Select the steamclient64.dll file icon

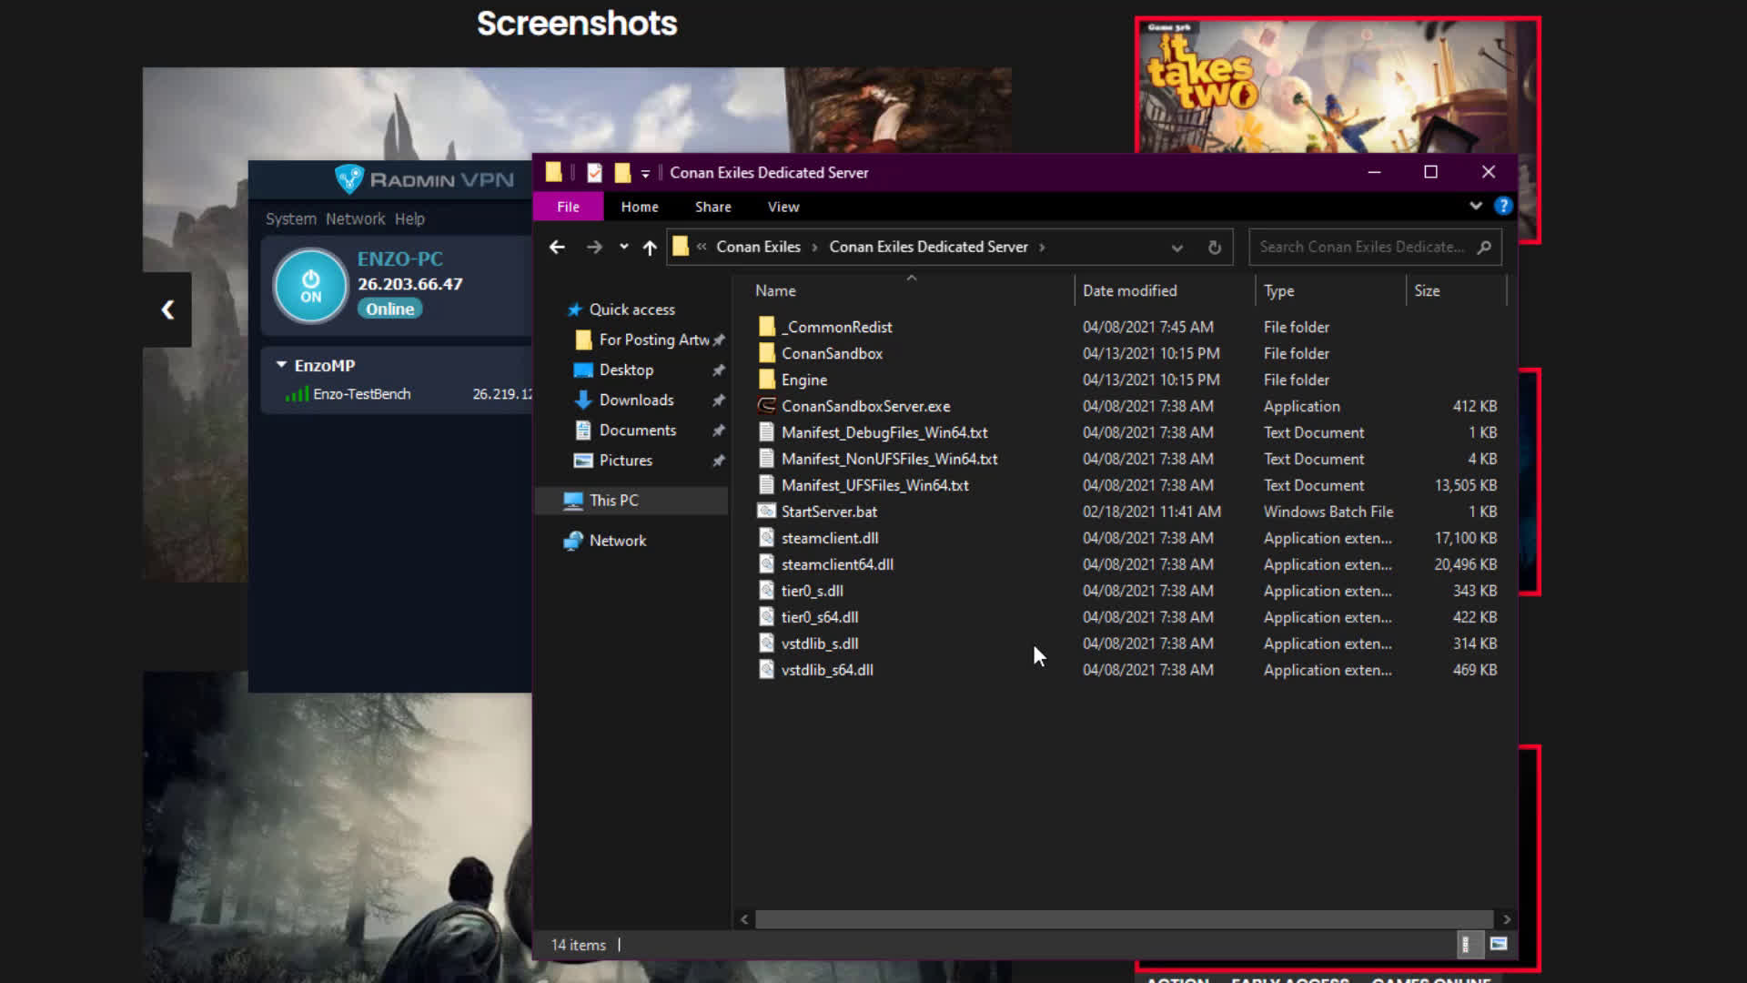(x=767, y=564)
